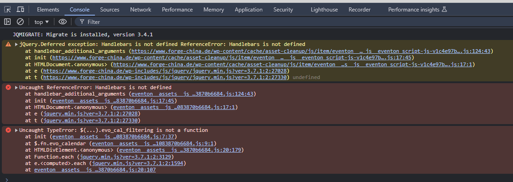
Task: Switch to the Console tab
Action: pos(79,10)
